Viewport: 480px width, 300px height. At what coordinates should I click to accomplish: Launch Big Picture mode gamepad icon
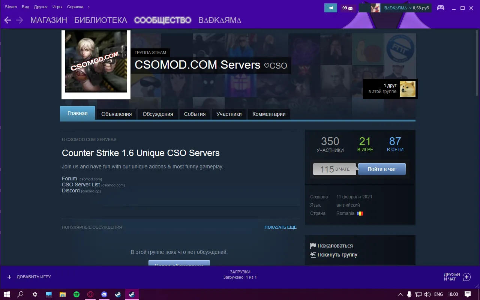(x=440, y=7)
